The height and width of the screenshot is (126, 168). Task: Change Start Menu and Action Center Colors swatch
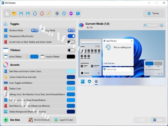[71, 71]
